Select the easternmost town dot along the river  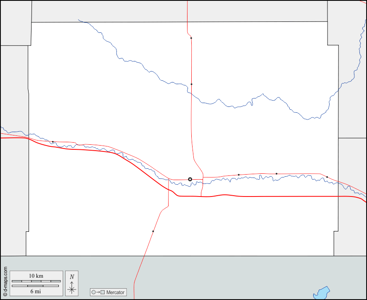(x=327, y=177)
